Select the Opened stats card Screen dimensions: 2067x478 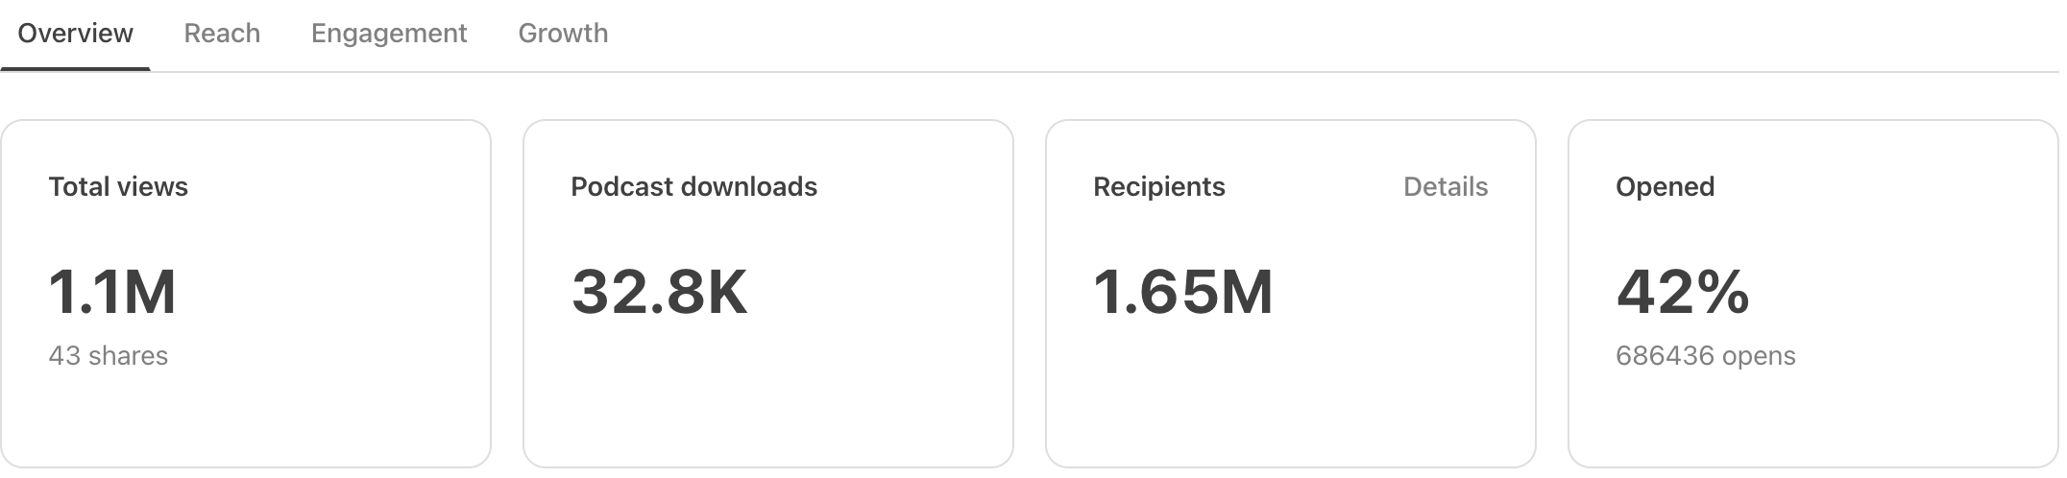coord(1813,294)
